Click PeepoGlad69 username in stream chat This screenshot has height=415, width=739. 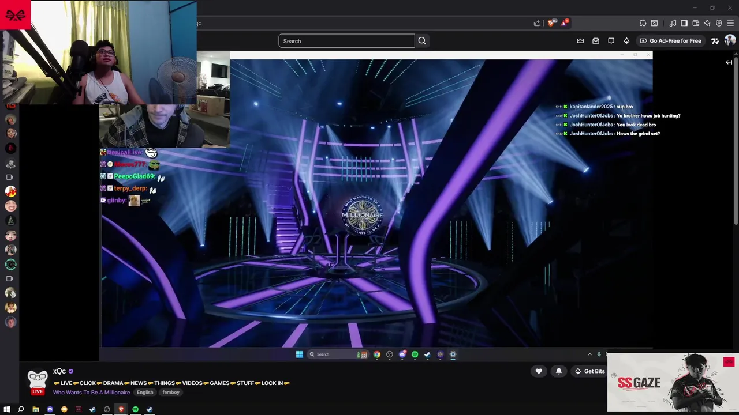pyautogui.click(x=134, y=176)
